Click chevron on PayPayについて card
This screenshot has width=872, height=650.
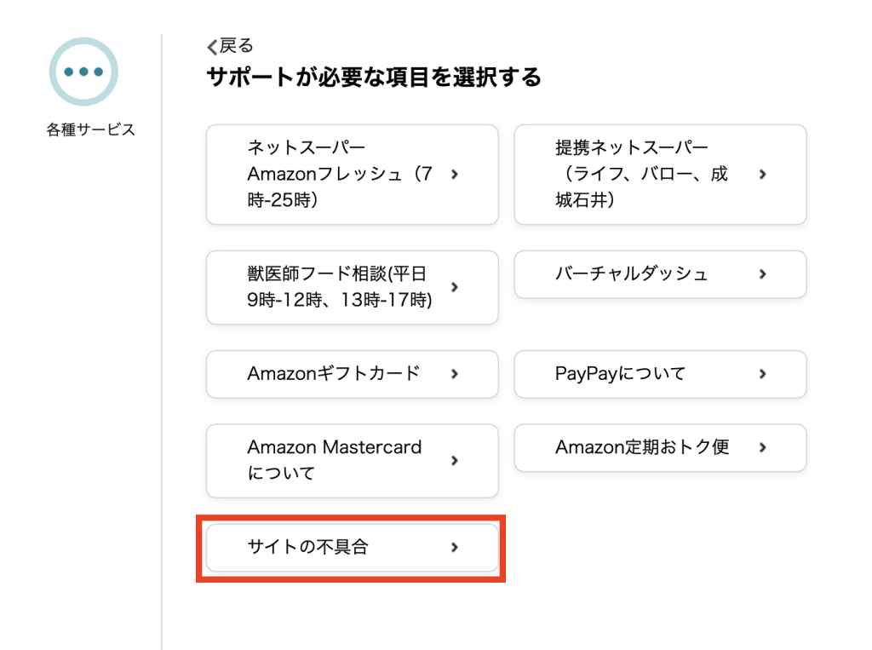click(x=762, y=374)
